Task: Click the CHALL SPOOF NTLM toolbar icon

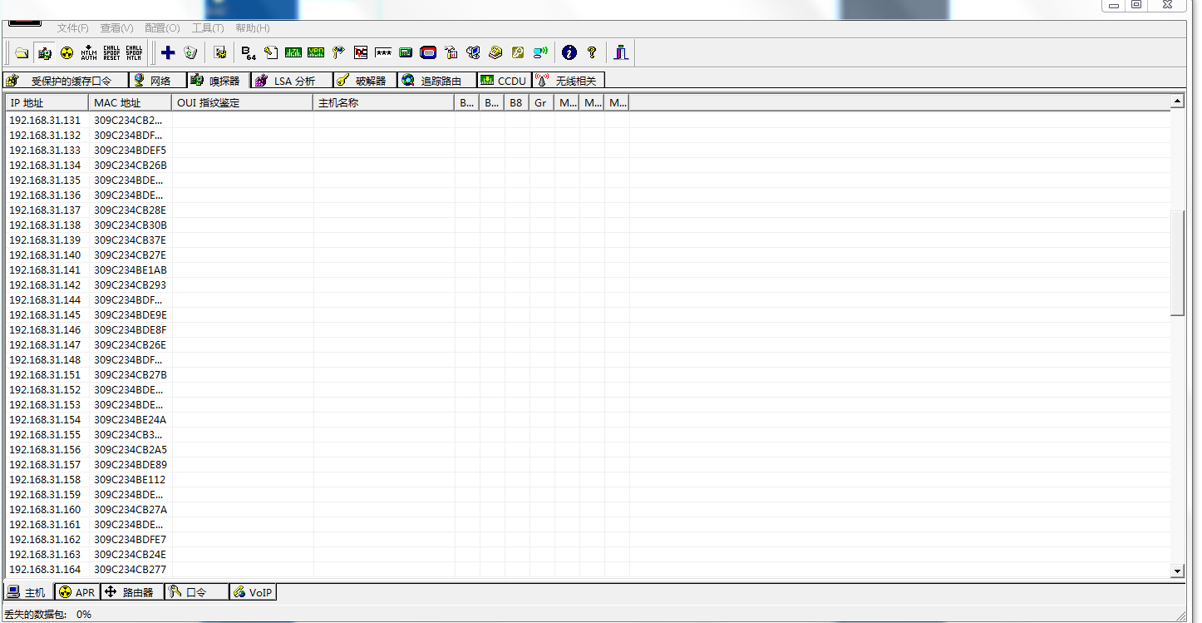Action: coord(134,52)
